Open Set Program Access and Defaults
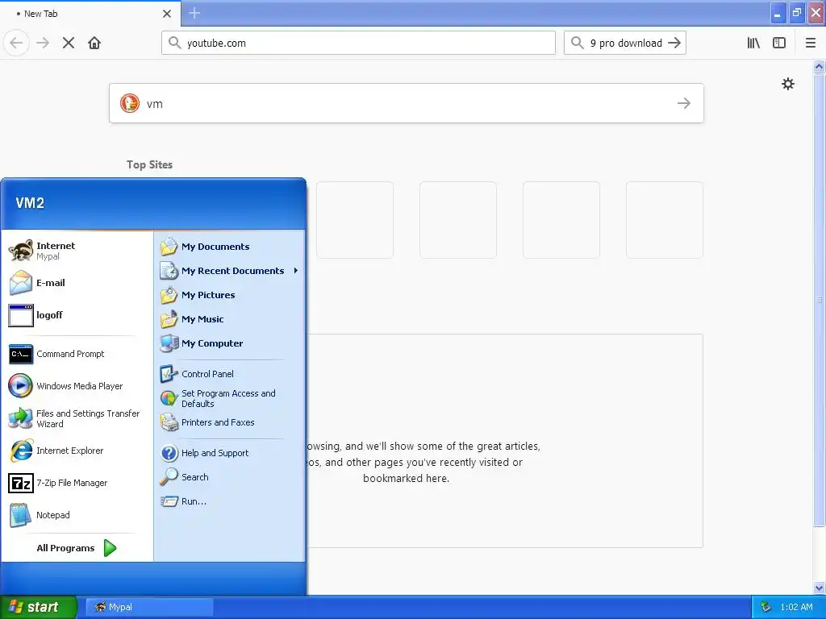The image size is (826, 619). click(229, 398)
